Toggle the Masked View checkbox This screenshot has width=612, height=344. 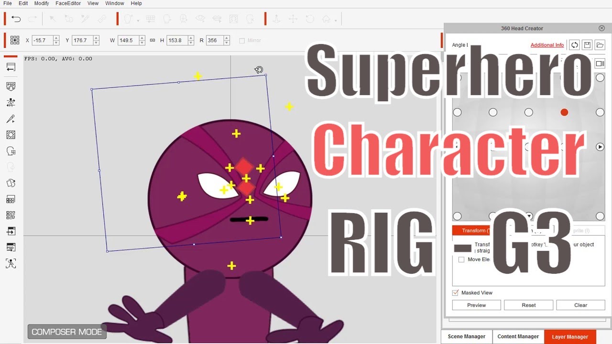pyautogui.click(x=456, y=292)
